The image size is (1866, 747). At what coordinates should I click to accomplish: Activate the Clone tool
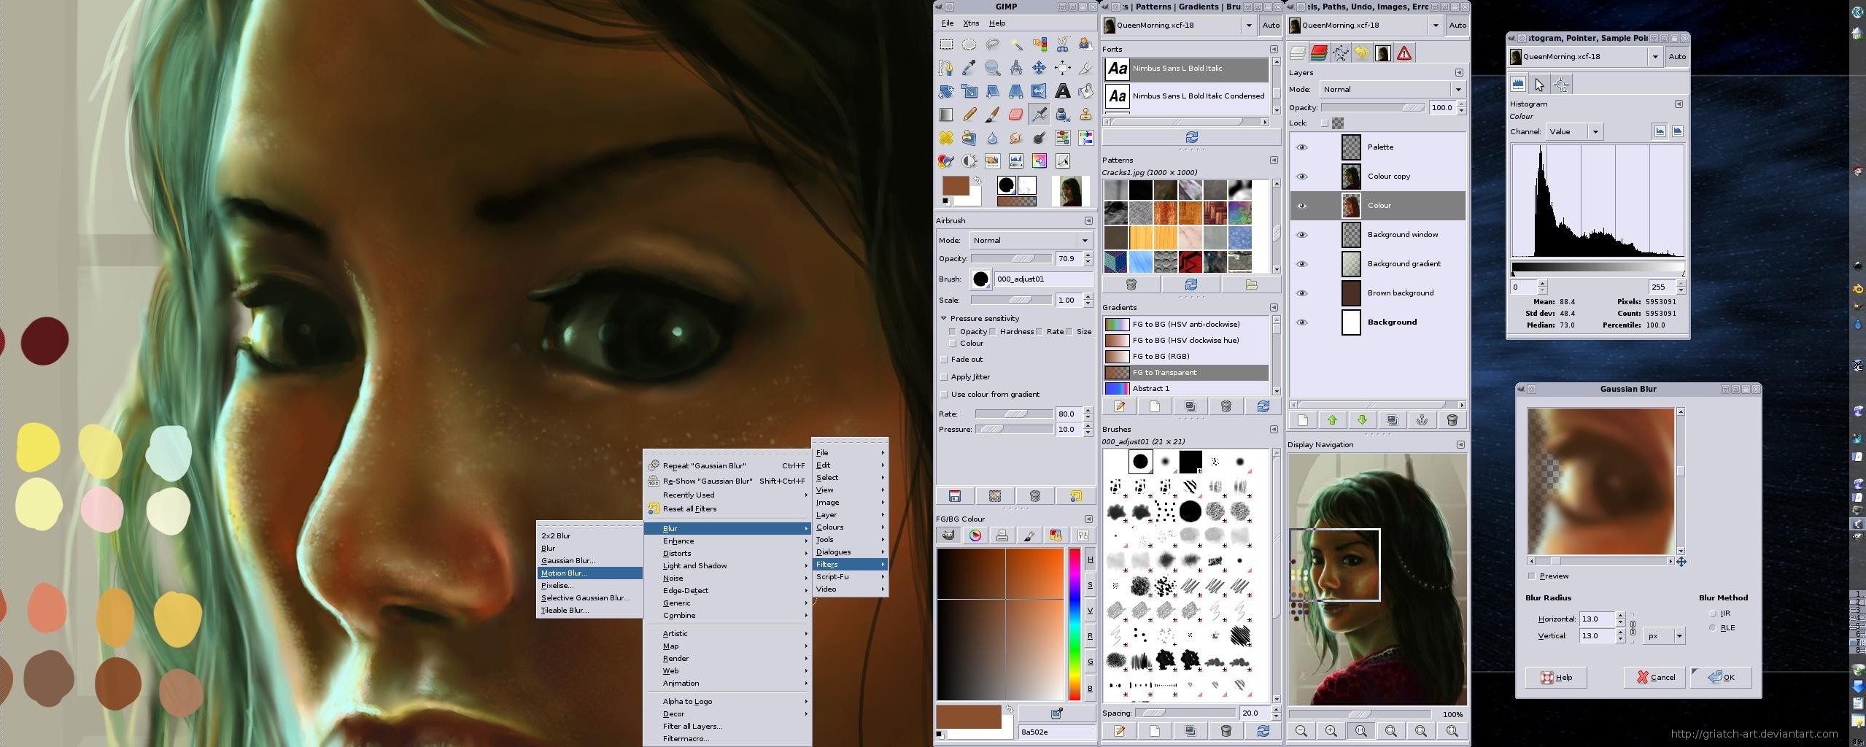point(1085,114)
